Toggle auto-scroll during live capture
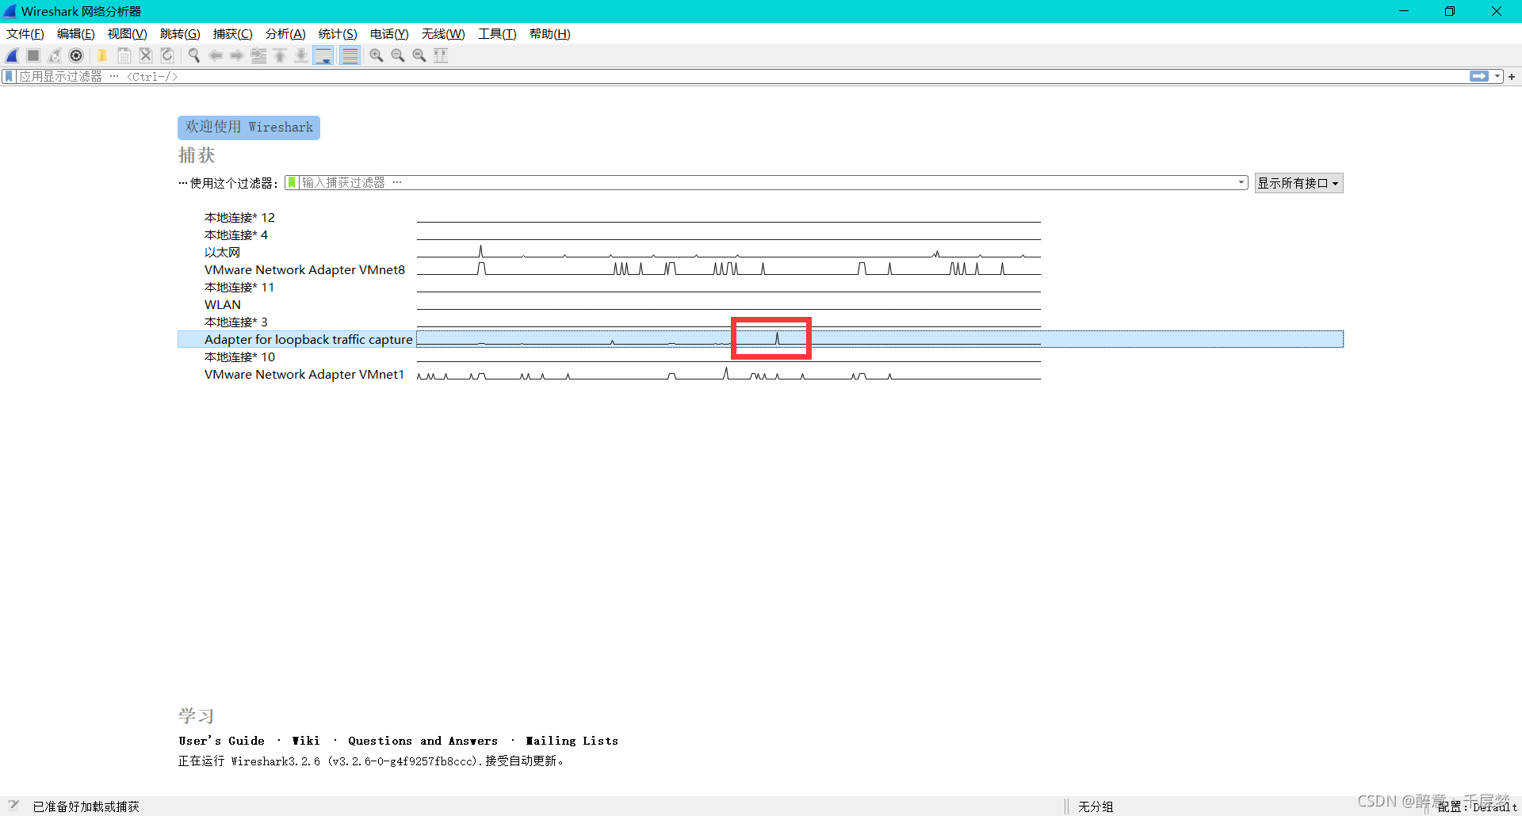The width and height of the screenshot is (1522, 816). click(323, 55)
